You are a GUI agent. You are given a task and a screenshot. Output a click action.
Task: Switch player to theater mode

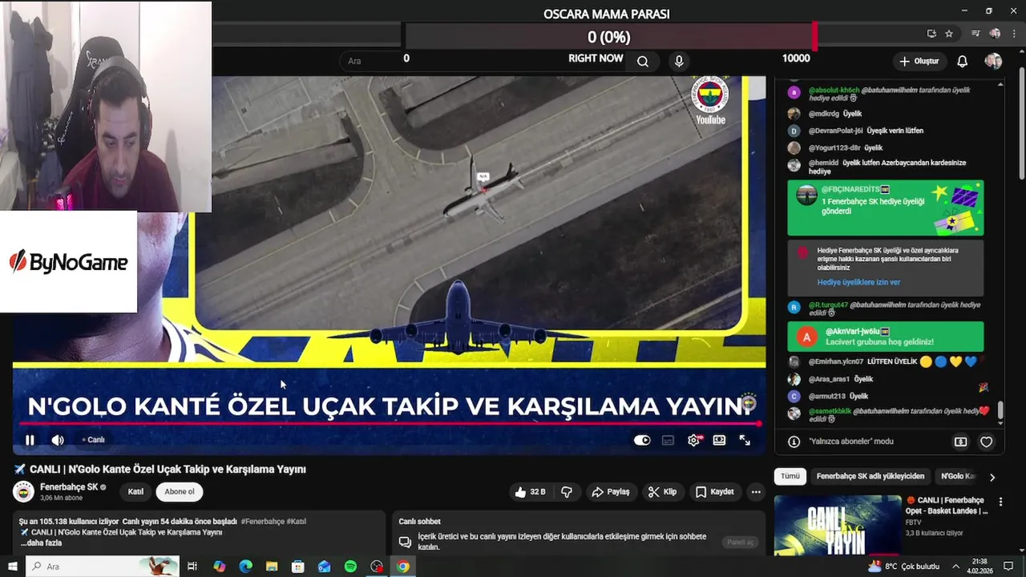click(x=719, y=440)
